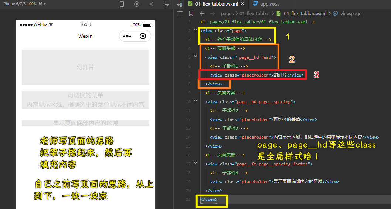Screen dimensions: 391x209
Task: Click the 幻灯片 placeholder block in simulator
Action: (x=85, y=67)
